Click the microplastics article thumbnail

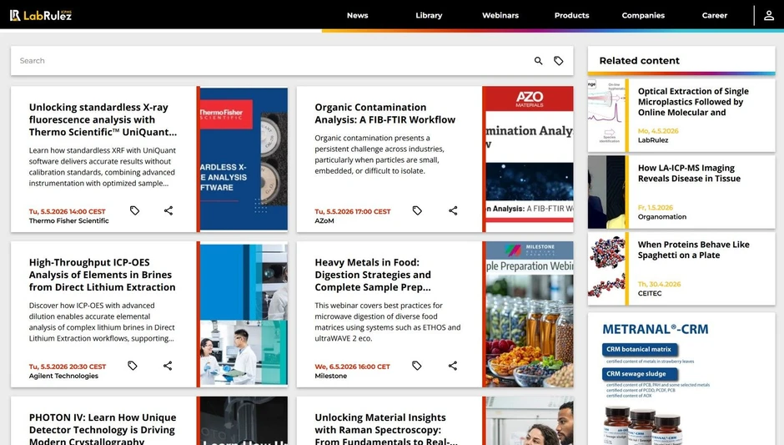(606, 115)
